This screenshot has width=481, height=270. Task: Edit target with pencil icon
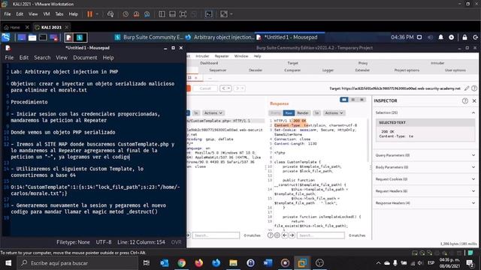(467, 88)
